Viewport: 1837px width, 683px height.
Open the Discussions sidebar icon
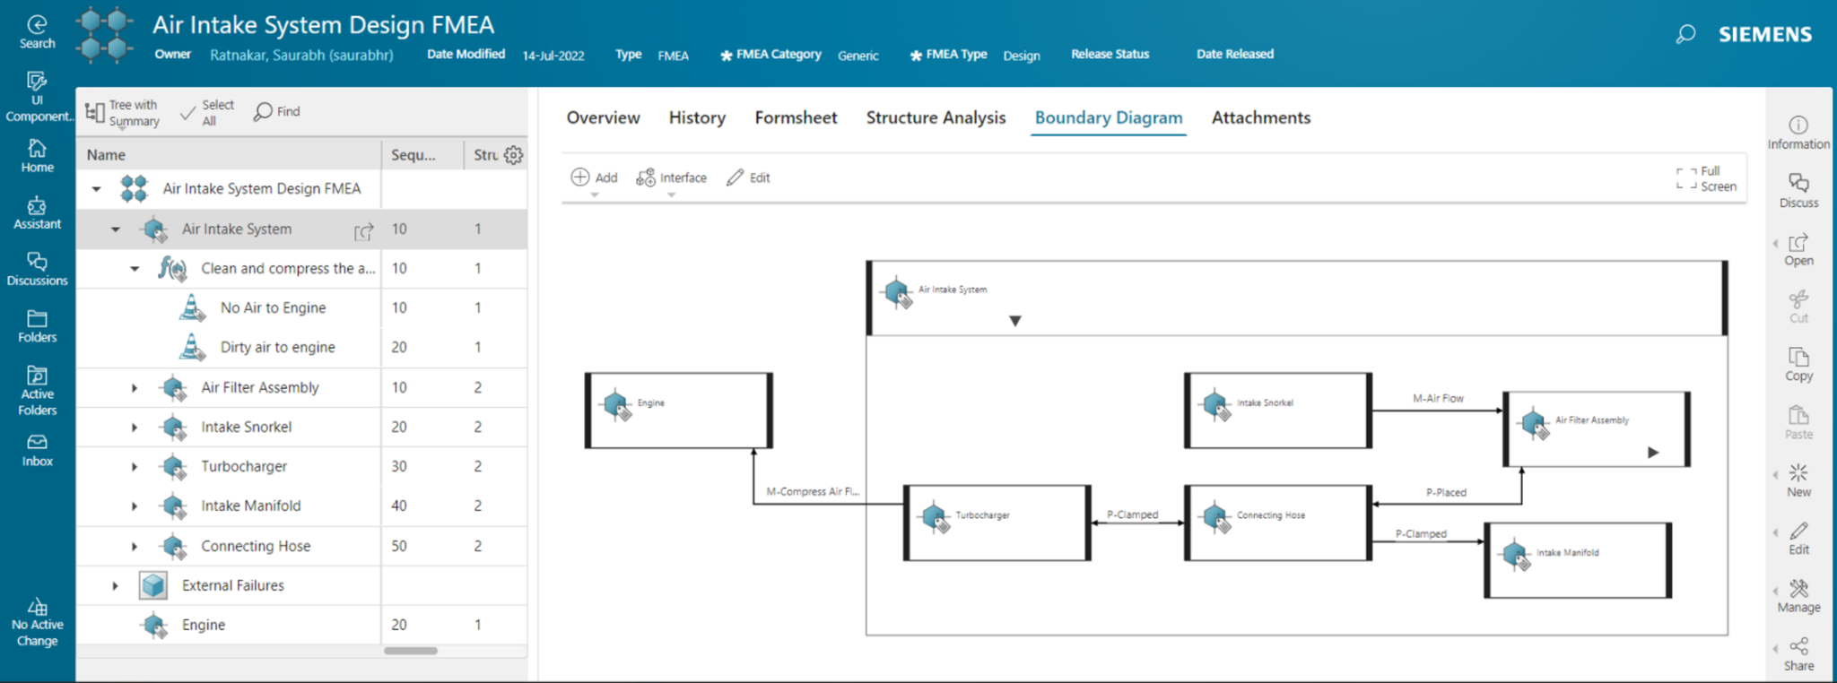(x=37, y=269)
